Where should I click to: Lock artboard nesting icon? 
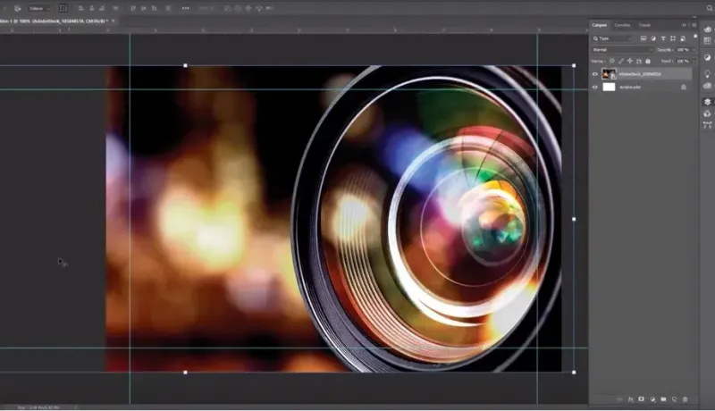pyautogui.click(x=639, y=61)
